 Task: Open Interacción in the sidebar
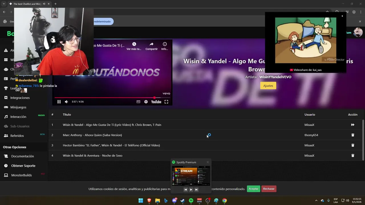click(x=18, y=117)
